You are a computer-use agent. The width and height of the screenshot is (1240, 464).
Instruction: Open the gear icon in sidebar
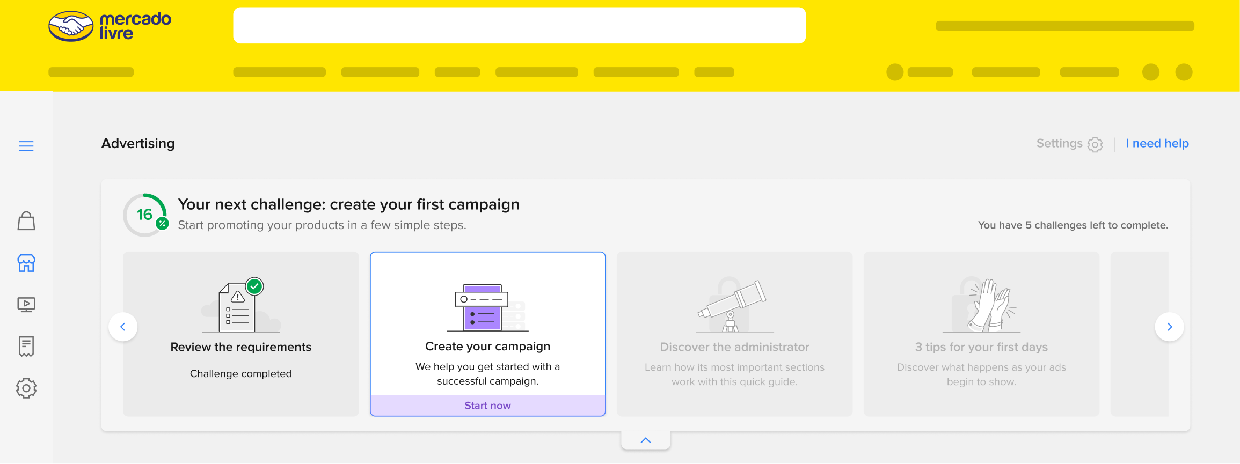coord(26,388)
